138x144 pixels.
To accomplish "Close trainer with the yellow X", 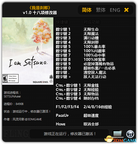I will pyautogui.click(x=126, y=10).
